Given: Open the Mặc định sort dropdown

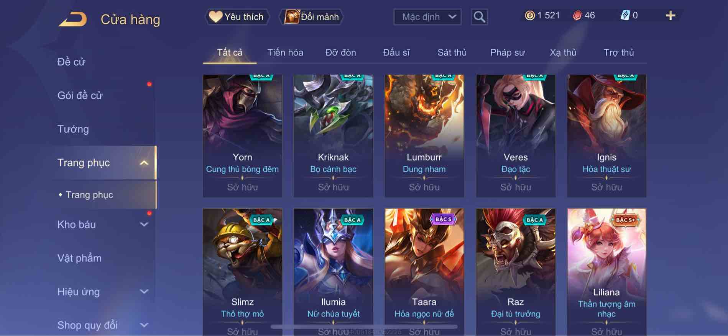Looking at the screenshot, I should (427, 17).
